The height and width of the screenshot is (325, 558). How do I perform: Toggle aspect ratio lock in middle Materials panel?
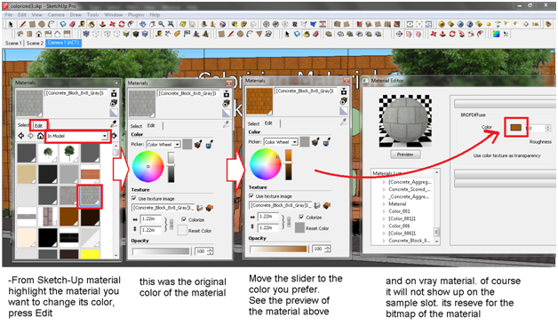tap(171, 225)
